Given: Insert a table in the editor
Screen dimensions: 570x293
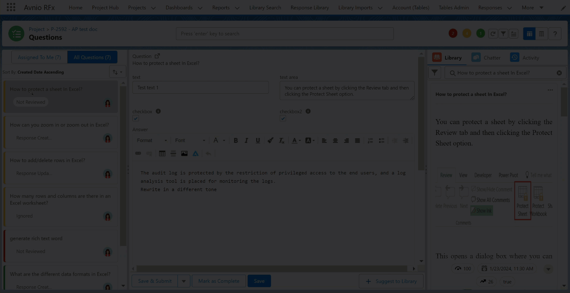Looking at the screenshot, I should click(162, 153).
